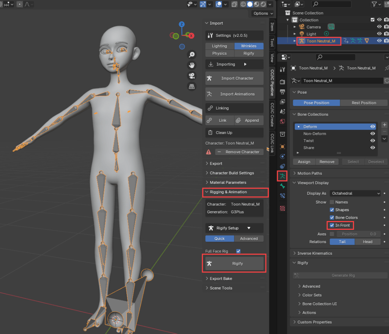Image resolution: width=389 pixels, height=334 pixels.
Task: Open the Armature data properties tab
Action: [x=282, y=176]
